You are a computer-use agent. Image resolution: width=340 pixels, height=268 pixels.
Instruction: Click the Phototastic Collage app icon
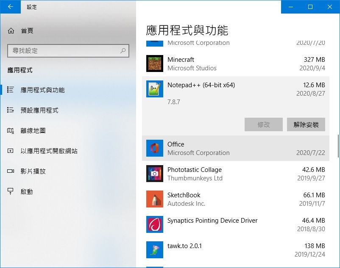pyautogui.click(x=155, y=174)
